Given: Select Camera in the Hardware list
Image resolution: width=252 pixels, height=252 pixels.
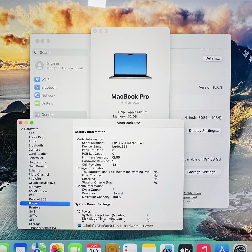Looking at the screenshot, I should coord(34,150).
